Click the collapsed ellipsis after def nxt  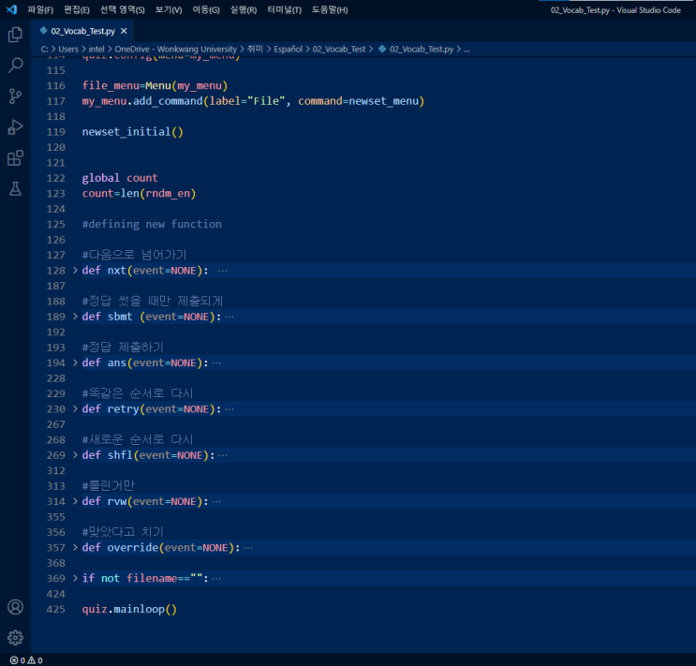point(223,271)
